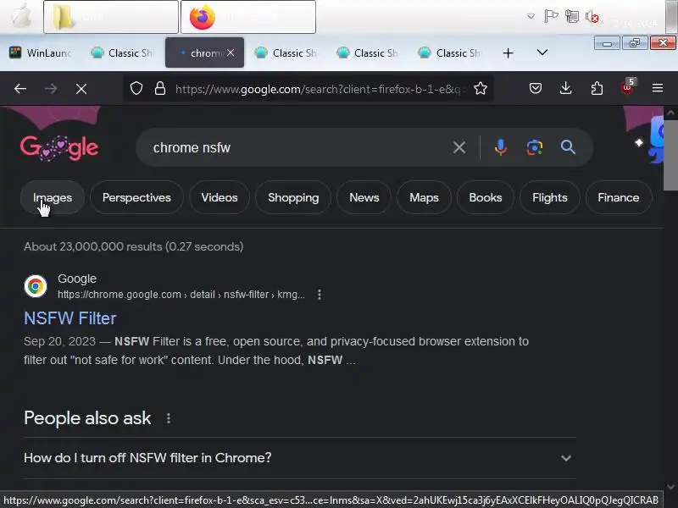Stop page loading with X button
Screen dimensions: 678x508
coord(81,89)
